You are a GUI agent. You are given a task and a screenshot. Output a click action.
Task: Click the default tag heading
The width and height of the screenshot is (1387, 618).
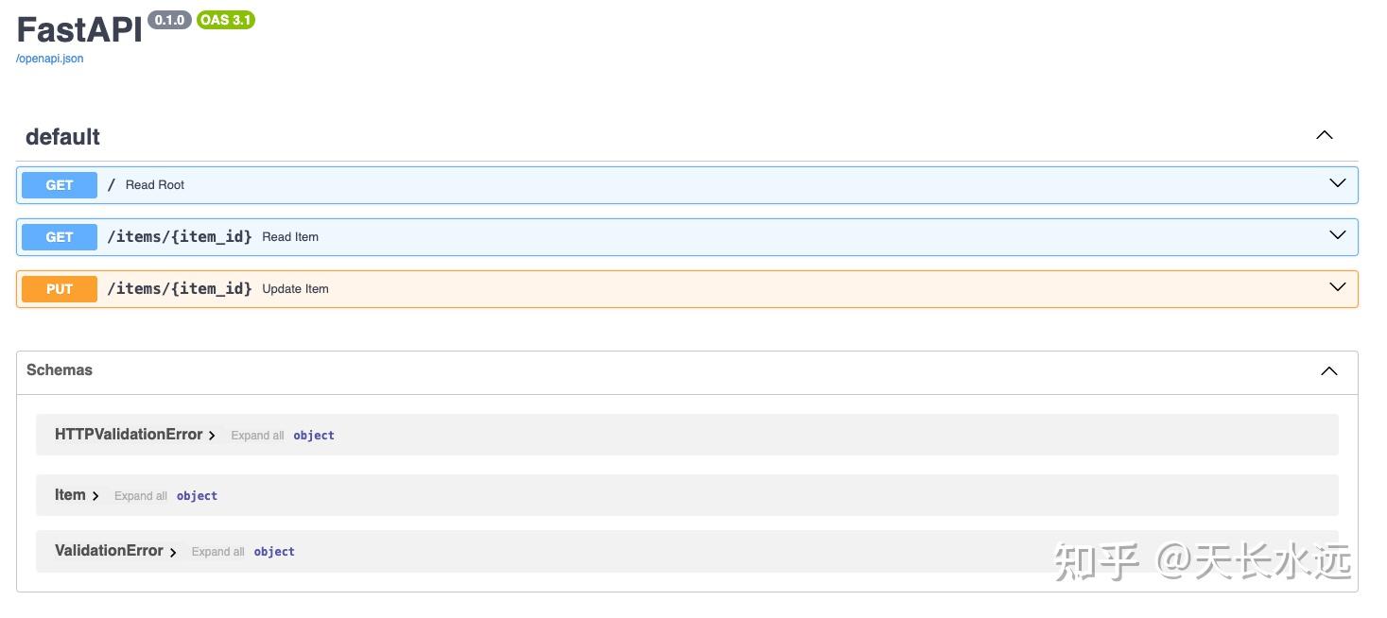pyautogui.click(x=62, y=137)
